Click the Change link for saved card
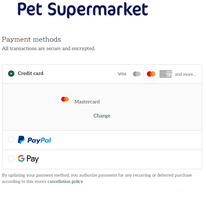 [102, 116]
